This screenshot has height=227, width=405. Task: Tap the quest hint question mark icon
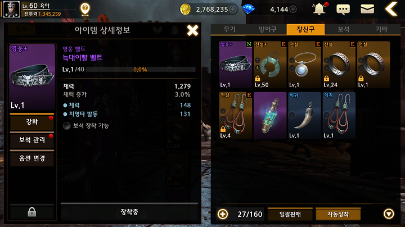(85, 9)
